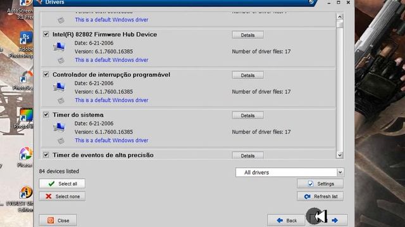This screenshot has height=227, width=405.
Task: Go Back to previous step
Action: coord(286,220)
